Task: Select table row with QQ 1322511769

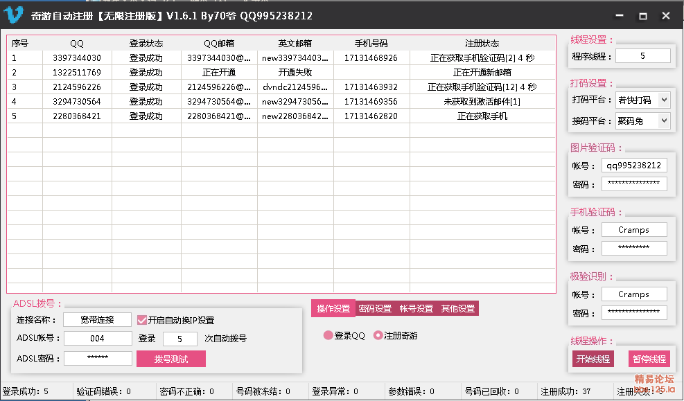Action: [76, 73]
